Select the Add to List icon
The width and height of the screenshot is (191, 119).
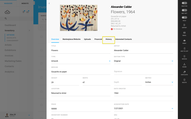184,48
